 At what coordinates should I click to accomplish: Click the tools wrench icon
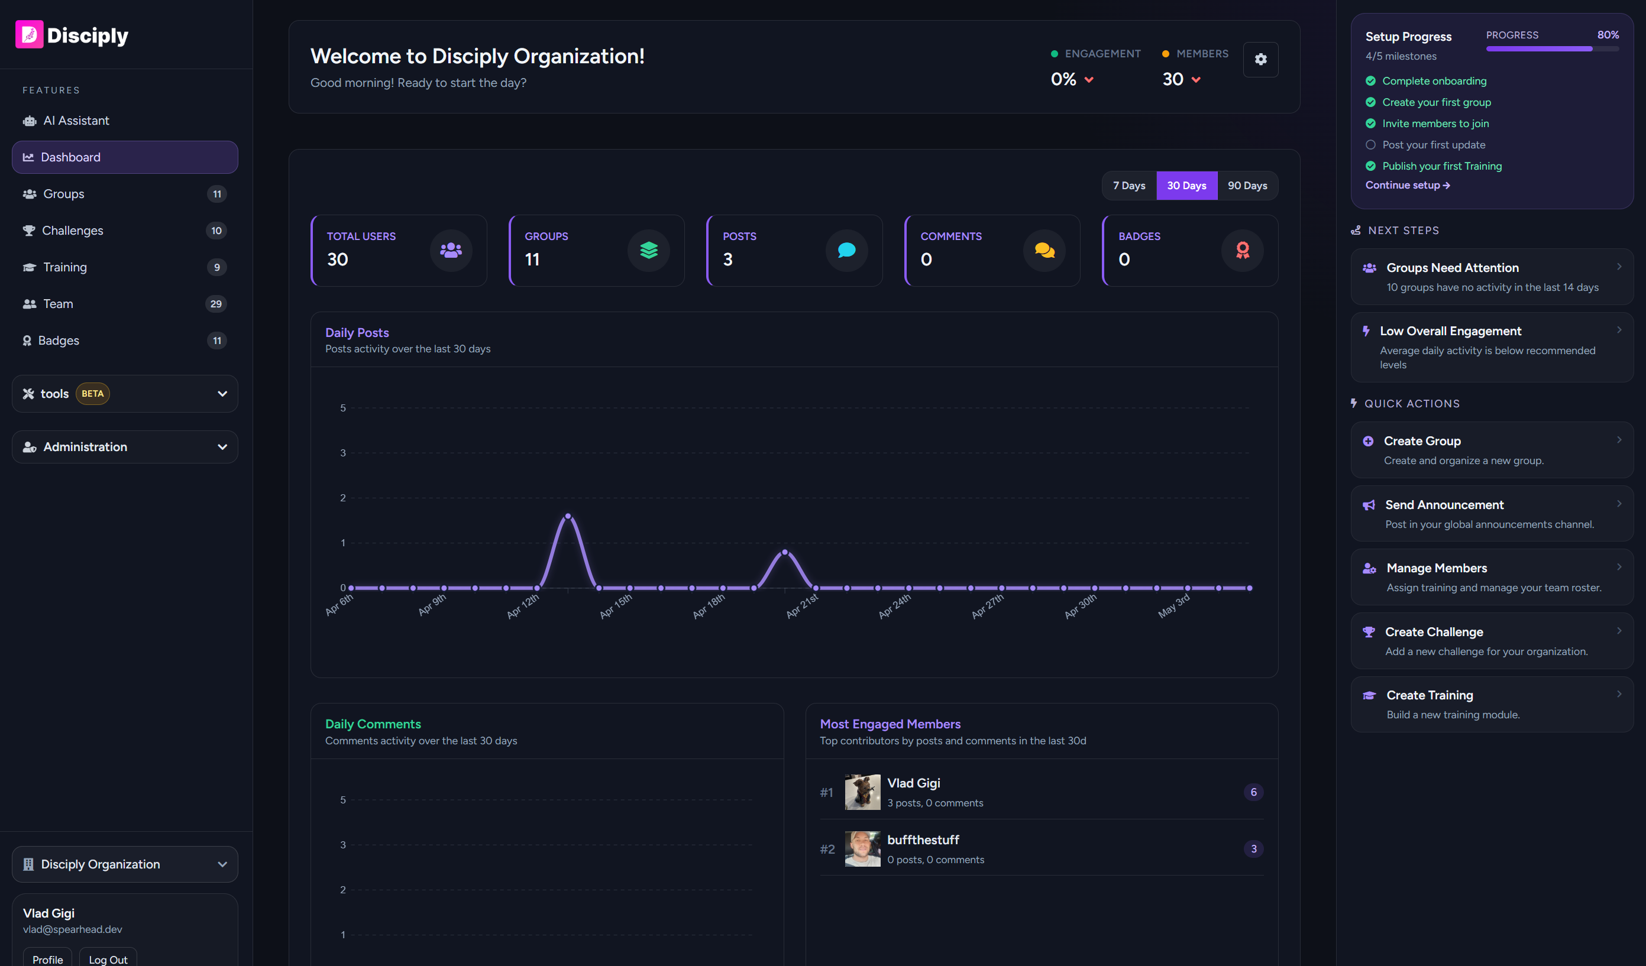point(28,394)
